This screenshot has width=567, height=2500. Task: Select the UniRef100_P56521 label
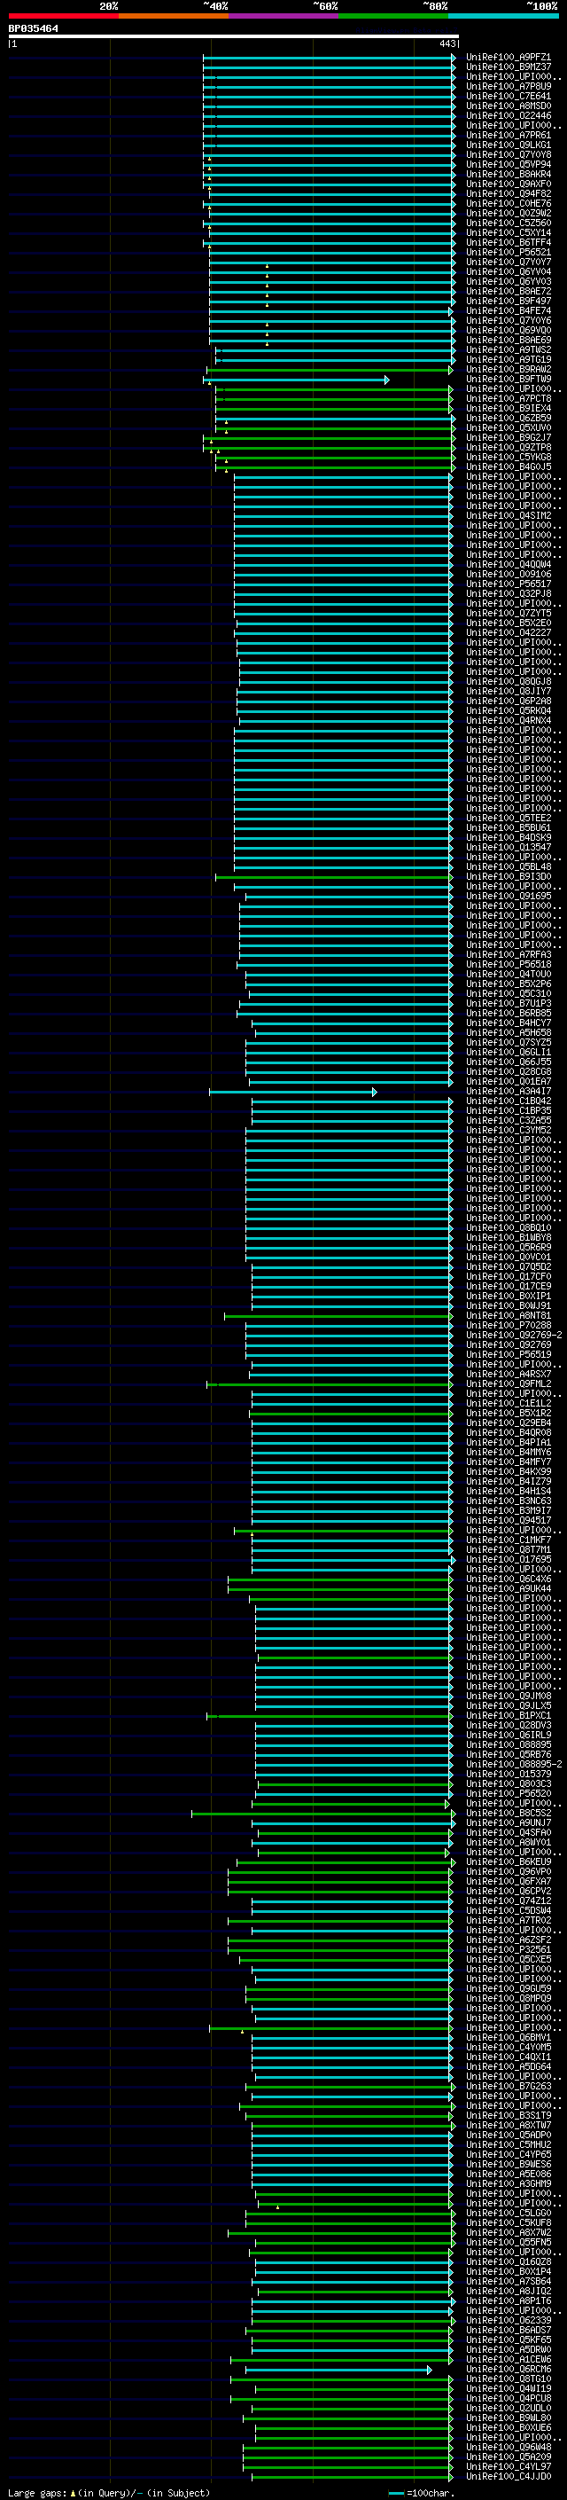click(508, 253)
